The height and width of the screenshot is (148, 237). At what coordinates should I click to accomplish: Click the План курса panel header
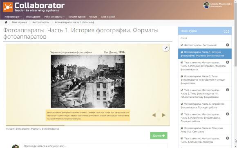[205, 31]
